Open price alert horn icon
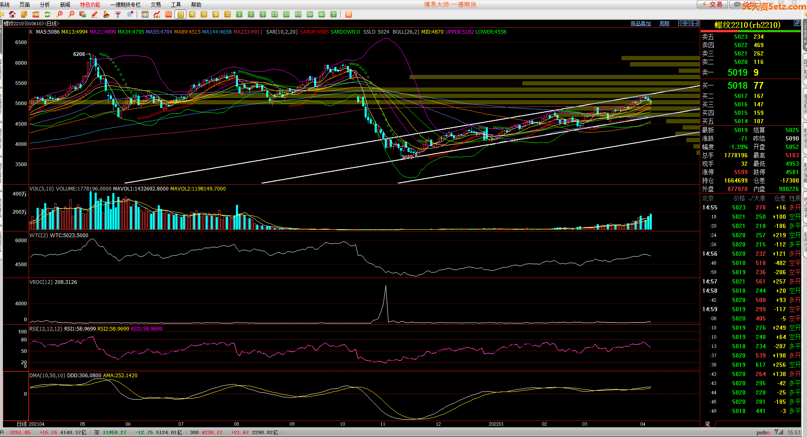 (x=106, y=14)
